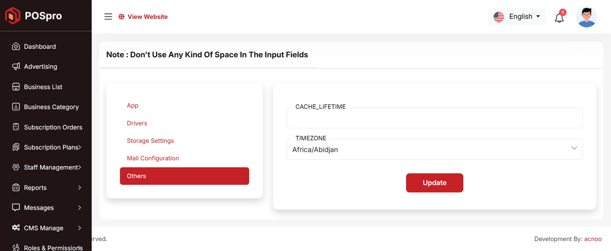Open the user avatar profile menu
The width and height of the screenshot is (611, 251).
click(x=586, y=17)
